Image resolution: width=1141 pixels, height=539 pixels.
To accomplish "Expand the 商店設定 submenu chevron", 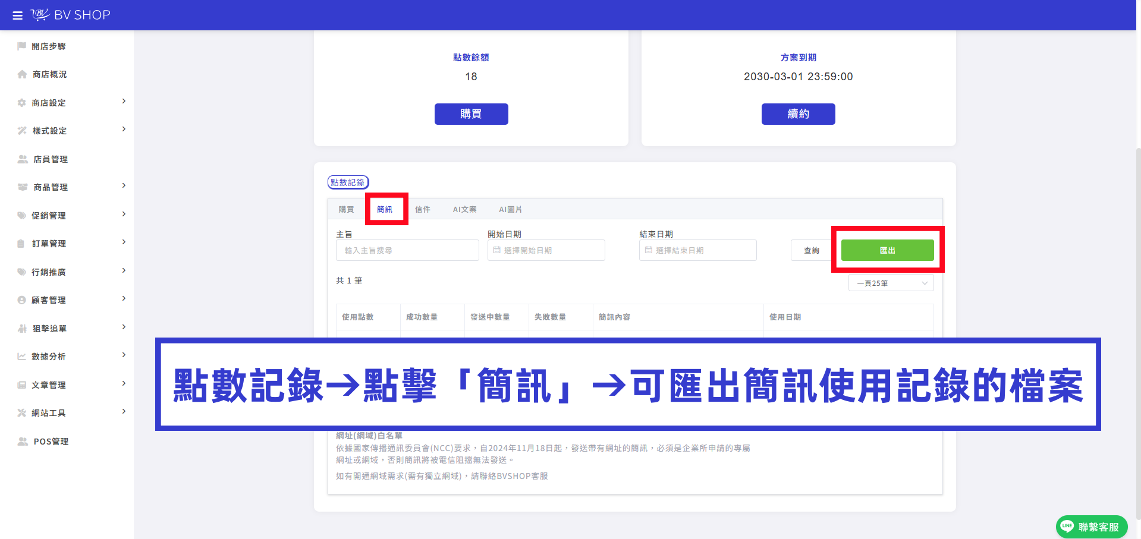I will tap(124, 102).
